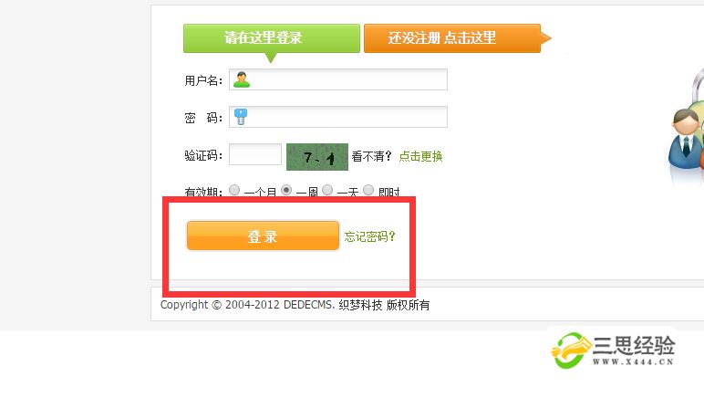
Task: Select the 一个月 validity radio button
Action: (x=234, y=190)
